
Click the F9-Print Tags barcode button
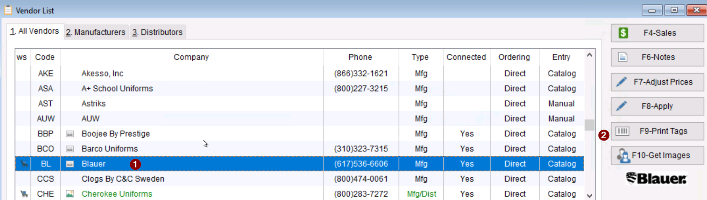(x=657, y=131)
